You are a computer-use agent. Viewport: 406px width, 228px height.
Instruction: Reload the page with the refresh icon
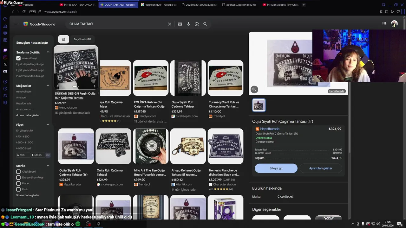(x=24, y=12)
